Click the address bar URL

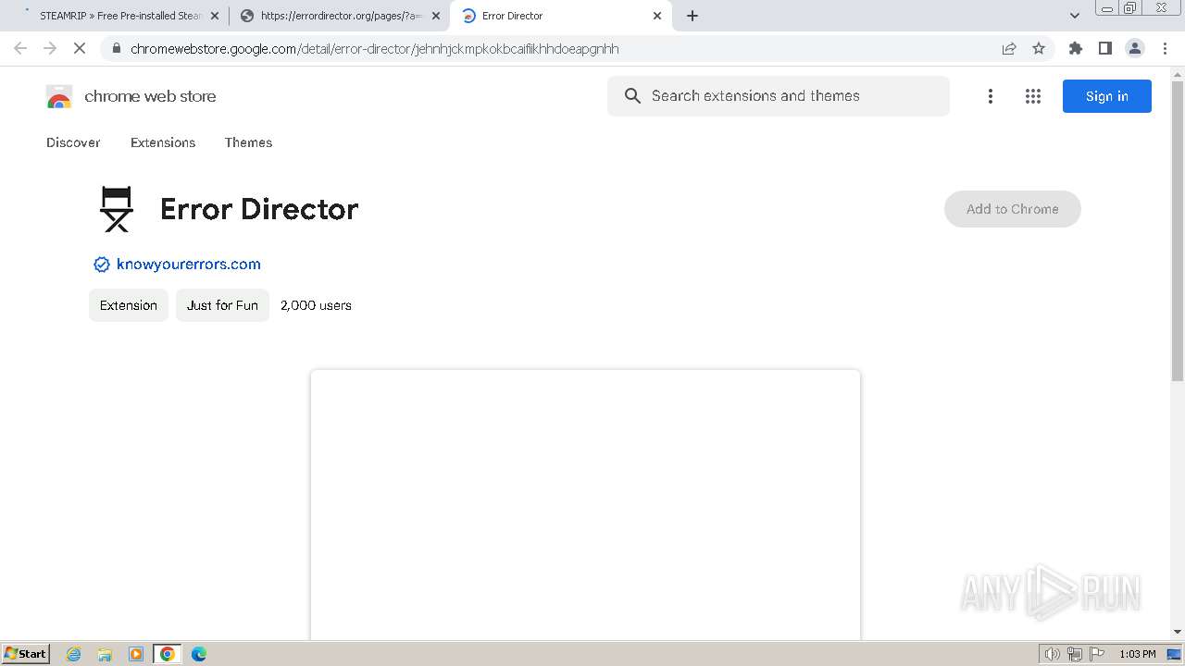pos(374,49)
